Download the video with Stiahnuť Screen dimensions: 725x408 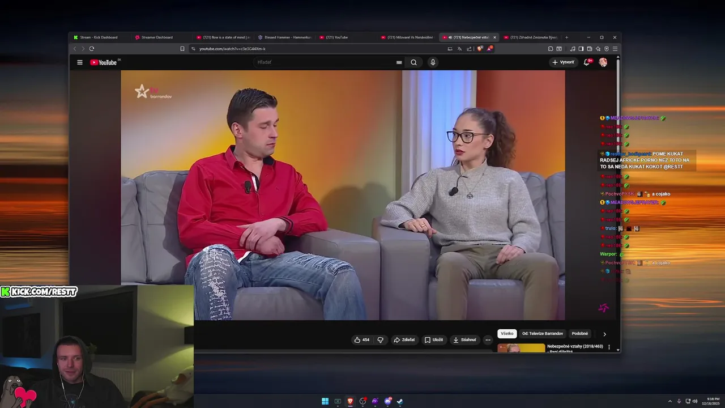click(464, 340)
